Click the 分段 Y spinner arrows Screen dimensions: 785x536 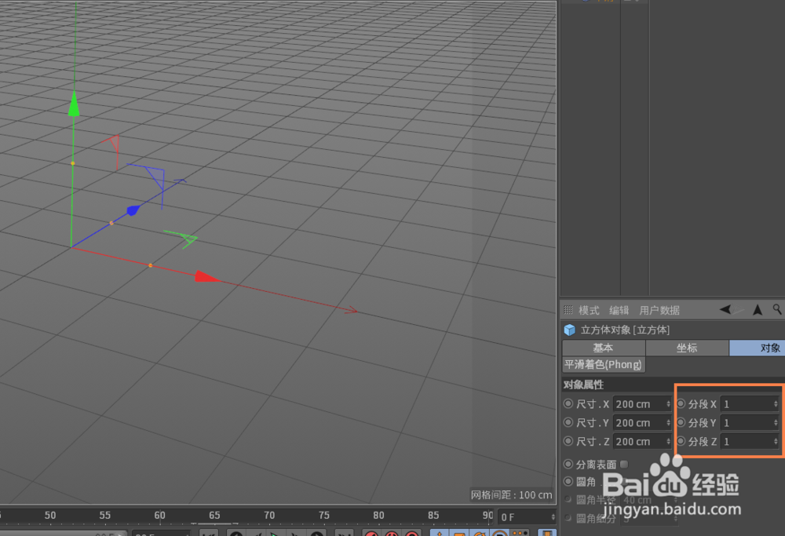776,423
